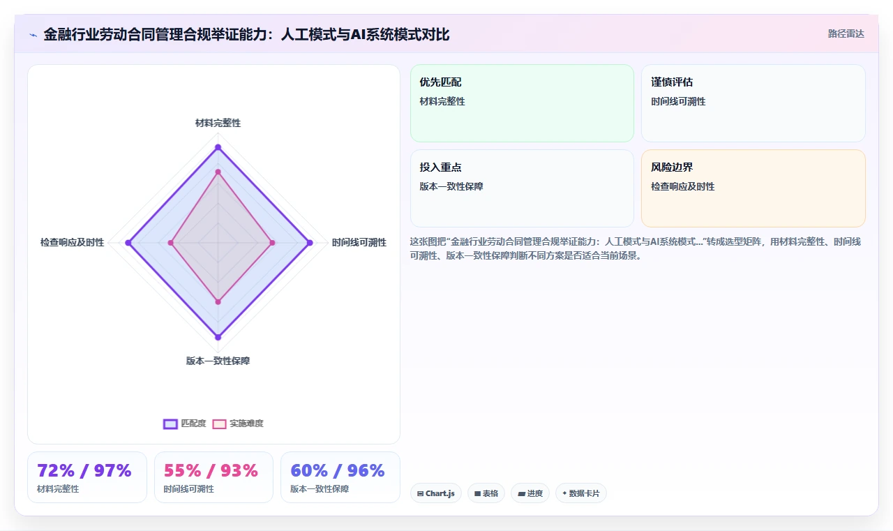Viewport: 893px width, 531px height.
Task: Click purple data point toward 检查响应及时性
Action: pos(128,243)
